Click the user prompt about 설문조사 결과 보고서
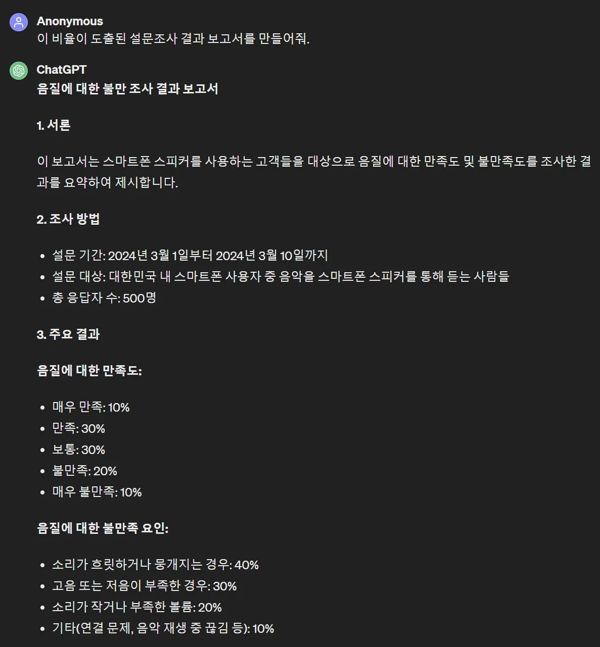This screenshot has height=647, width=600. coord(173,39)
